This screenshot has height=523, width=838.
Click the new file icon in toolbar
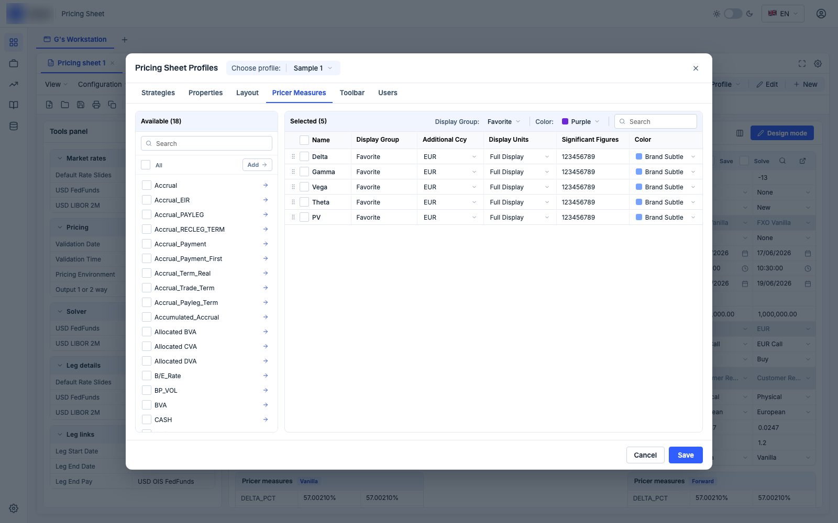(49, 105)
